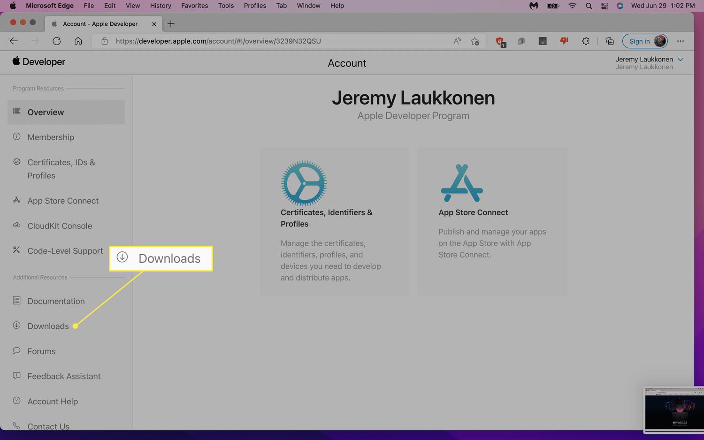
Task: Click the Sign in profile button
Action: click(x=645, y=41)
